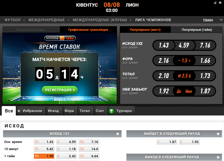224x161 pixels.
Task: Deselect highlighted П1 1.90 in 1 тайм row
Action: 44,156
